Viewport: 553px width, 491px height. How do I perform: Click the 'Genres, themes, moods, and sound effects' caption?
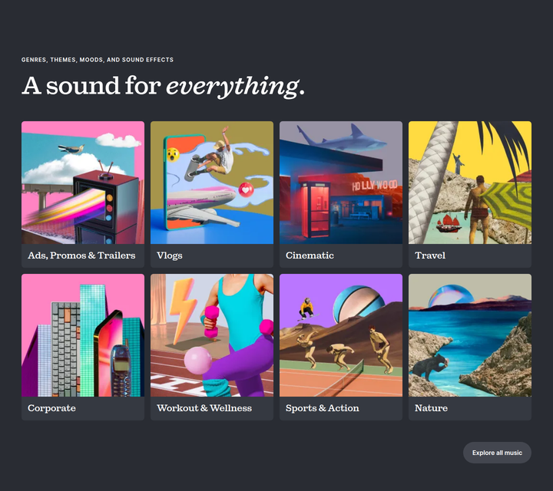point(98,60)
